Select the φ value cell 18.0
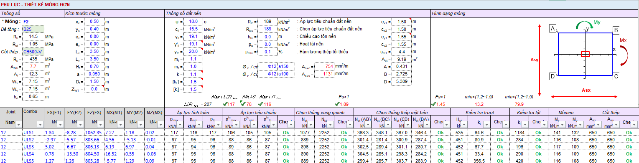This screenshot has width=639, height=163. point(193,21)
